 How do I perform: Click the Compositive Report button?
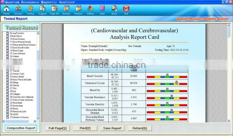[x=21, y=128]
